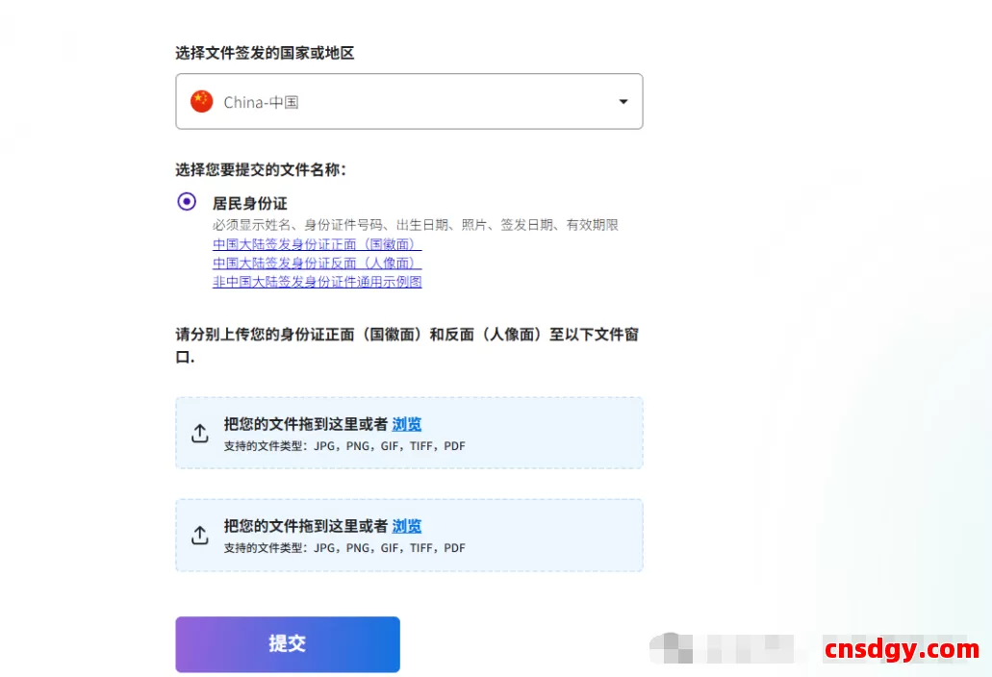The height and width of the screenshot is (677, 992).
Task: Click the dropdown caret arrow
Action: coord(623,101)
